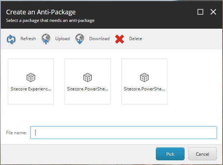Click the Refresh arrows icon
This screenshot has height=165, width=223.
11,39
